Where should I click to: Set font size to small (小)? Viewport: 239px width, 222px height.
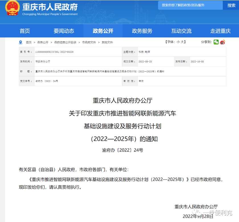178,42
